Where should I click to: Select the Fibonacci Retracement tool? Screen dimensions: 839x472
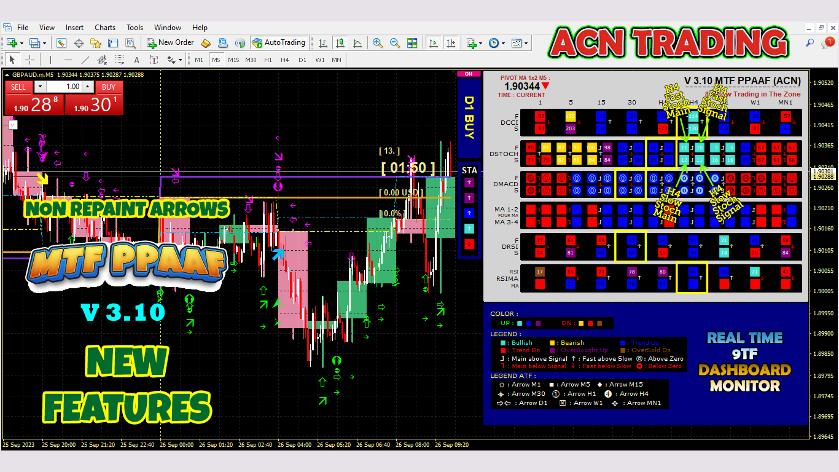[x=119, y=60]
